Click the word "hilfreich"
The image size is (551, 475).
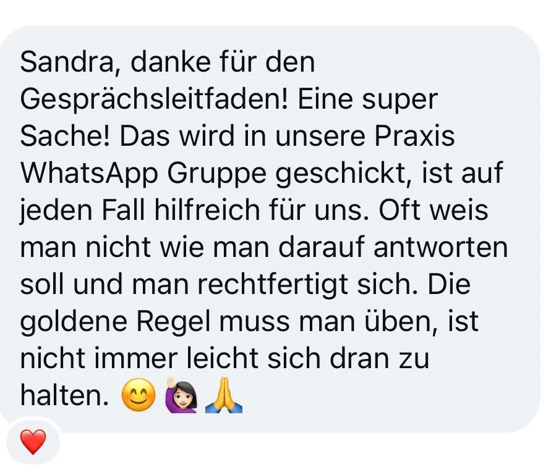(207, 210)
